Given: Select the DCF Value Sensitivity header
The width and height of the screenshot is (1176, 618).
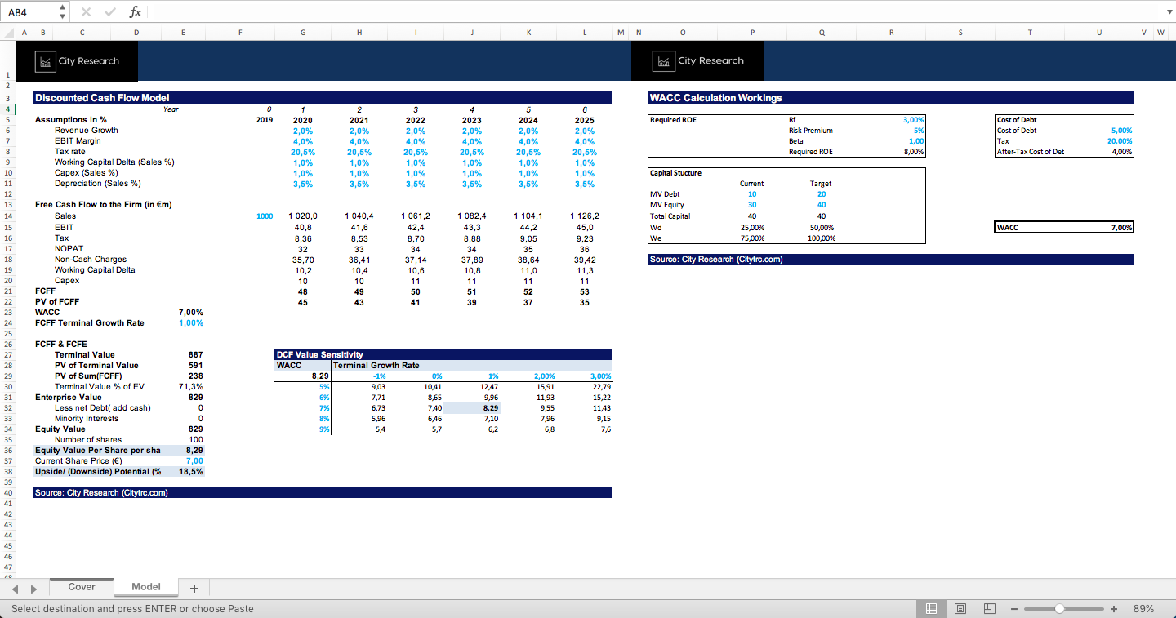Looking at the screenshot, I should [x=443, y=354].
